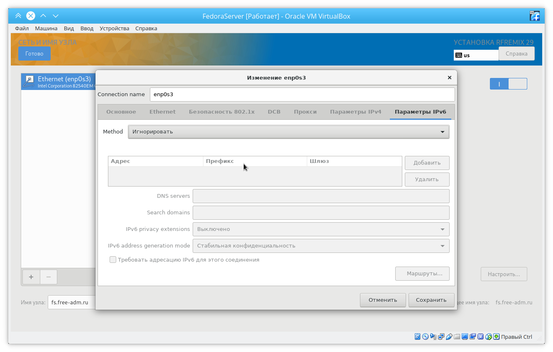
Task: Open the 'Устройства' menu
Action: [x=114, y=29]
